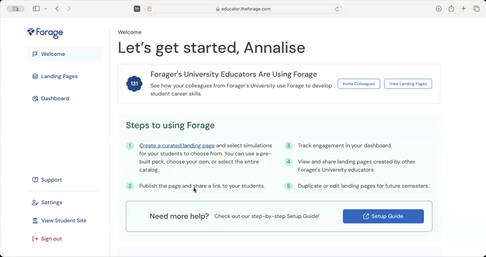
Task: Go back with the browser back arrow
Action: [x=57, y=8]
